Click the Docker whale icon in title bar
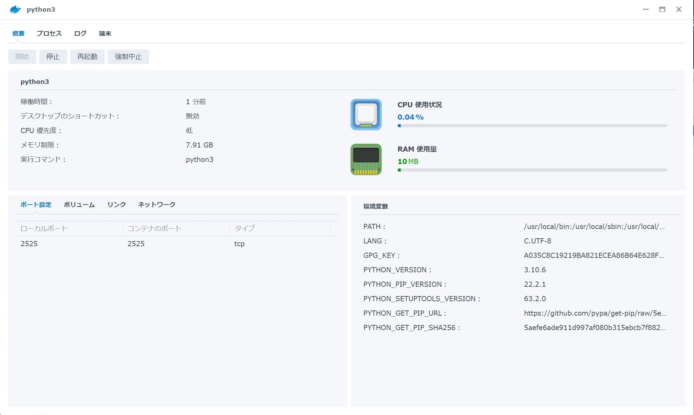The height and width of the screenshot is (415, 694). (x=15, y=10)
